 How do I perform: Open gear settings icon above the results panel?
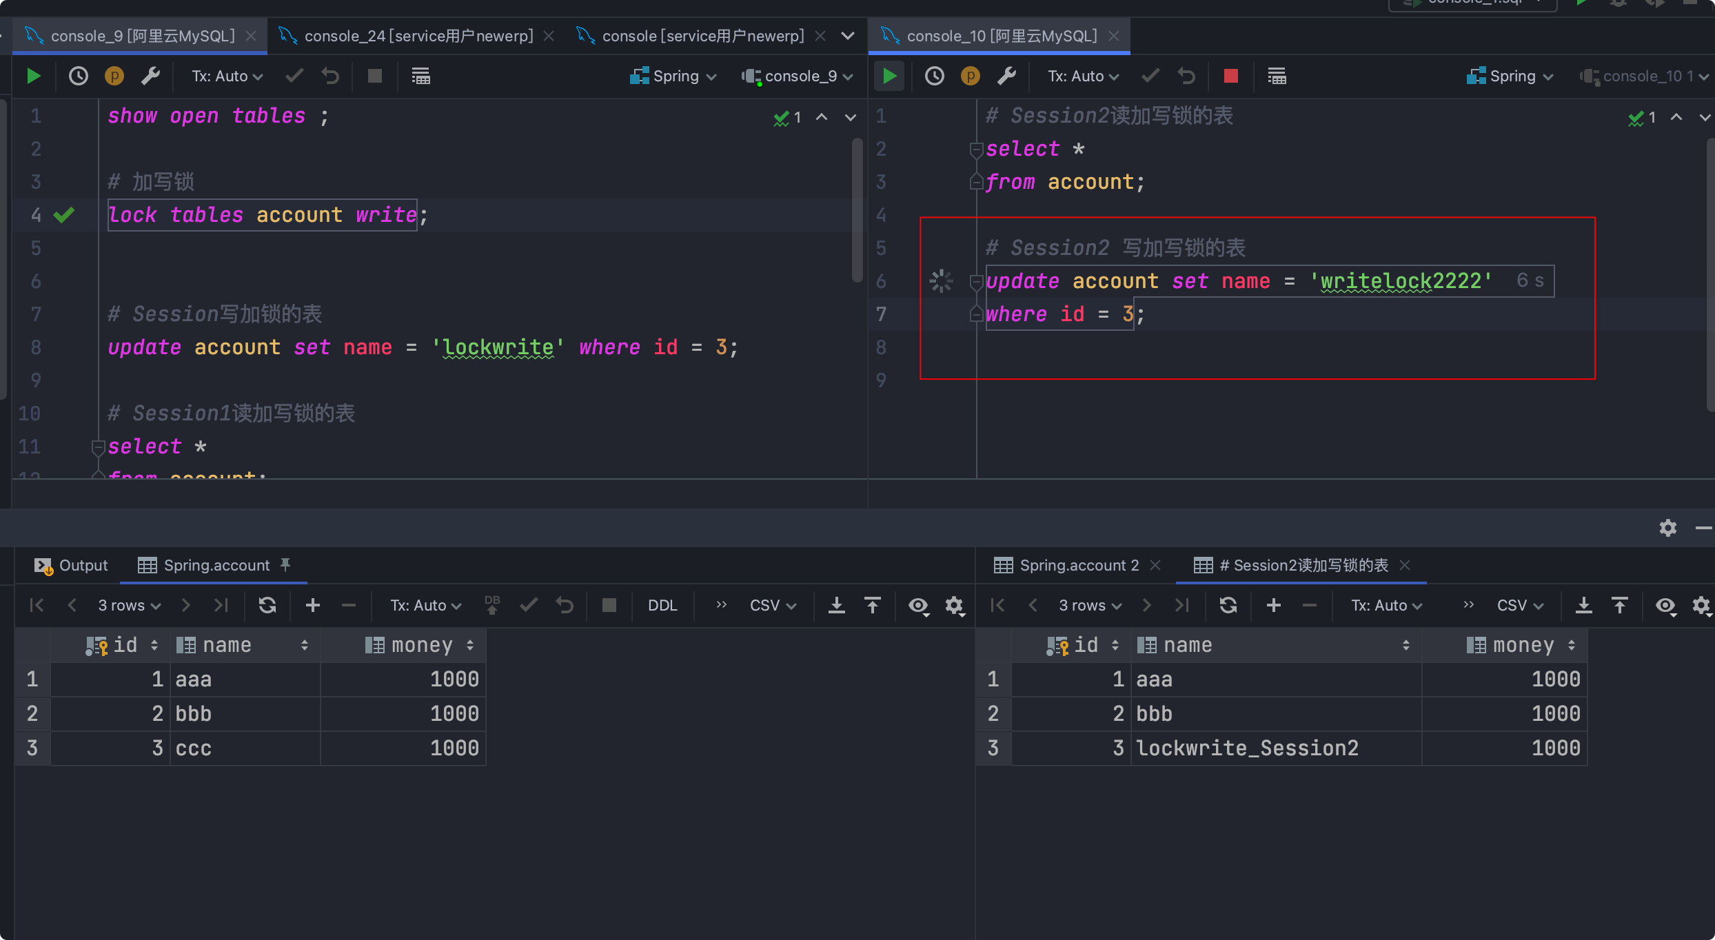[x=1667, y=528]
